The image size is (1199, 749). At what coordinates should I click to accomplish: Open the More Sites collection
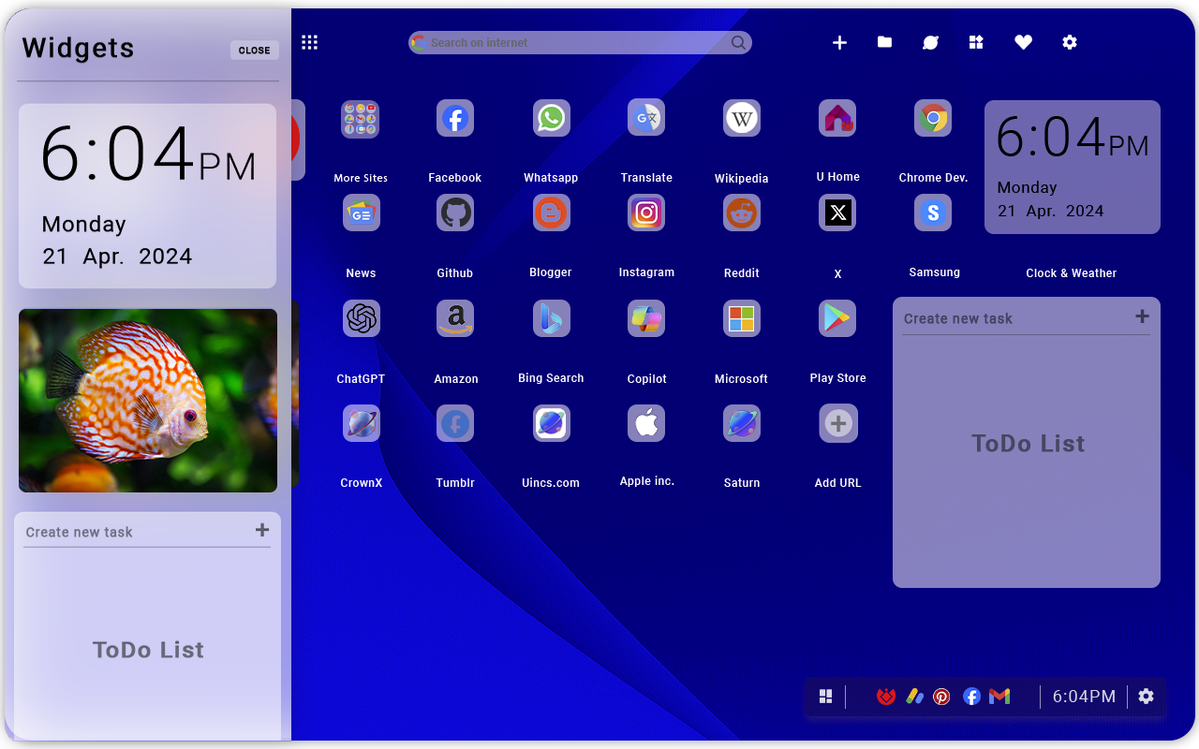361,119
